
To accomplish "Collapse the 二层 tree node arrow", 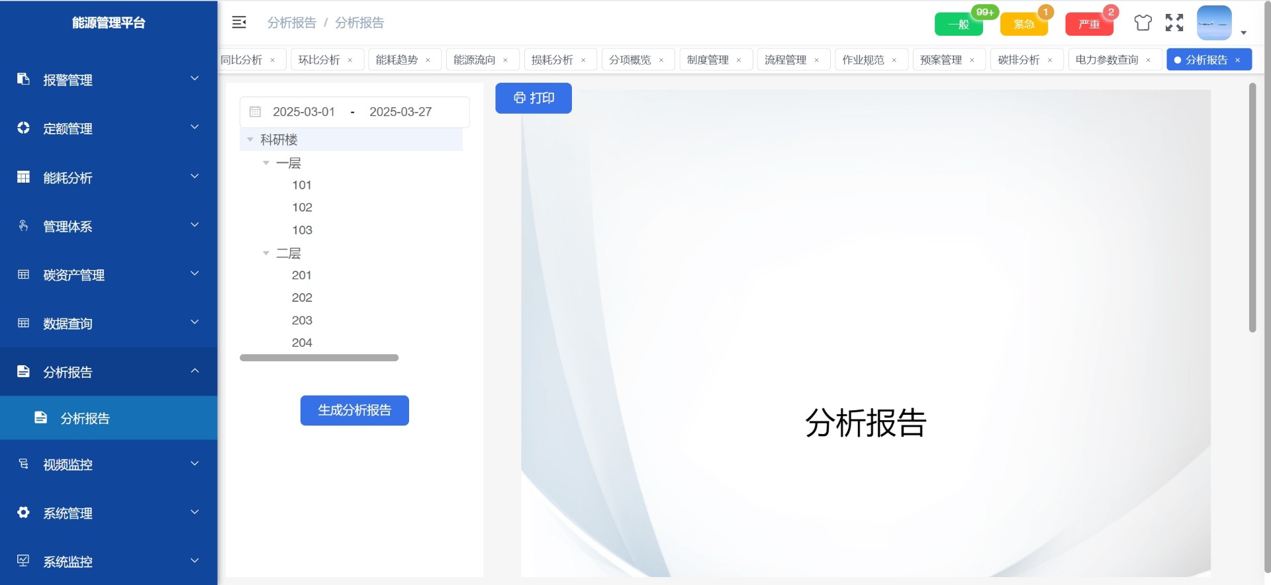I will [x=266, y=253].
